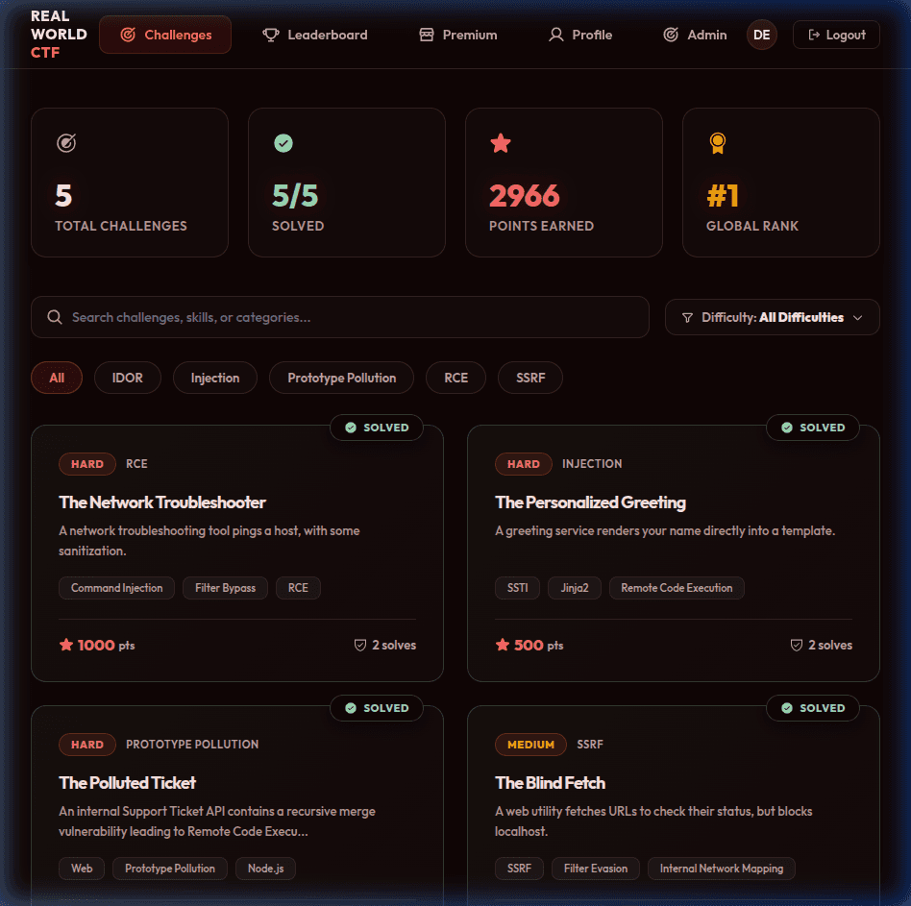The height and width of the screenshot is (906, 911).
Task: Click shield icon on Personalized Greeting solves
Action: tap(797, 646)
